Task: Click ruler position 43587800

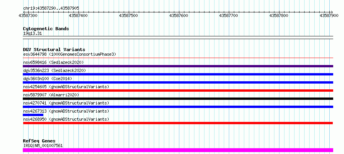Action: [279, 15]
